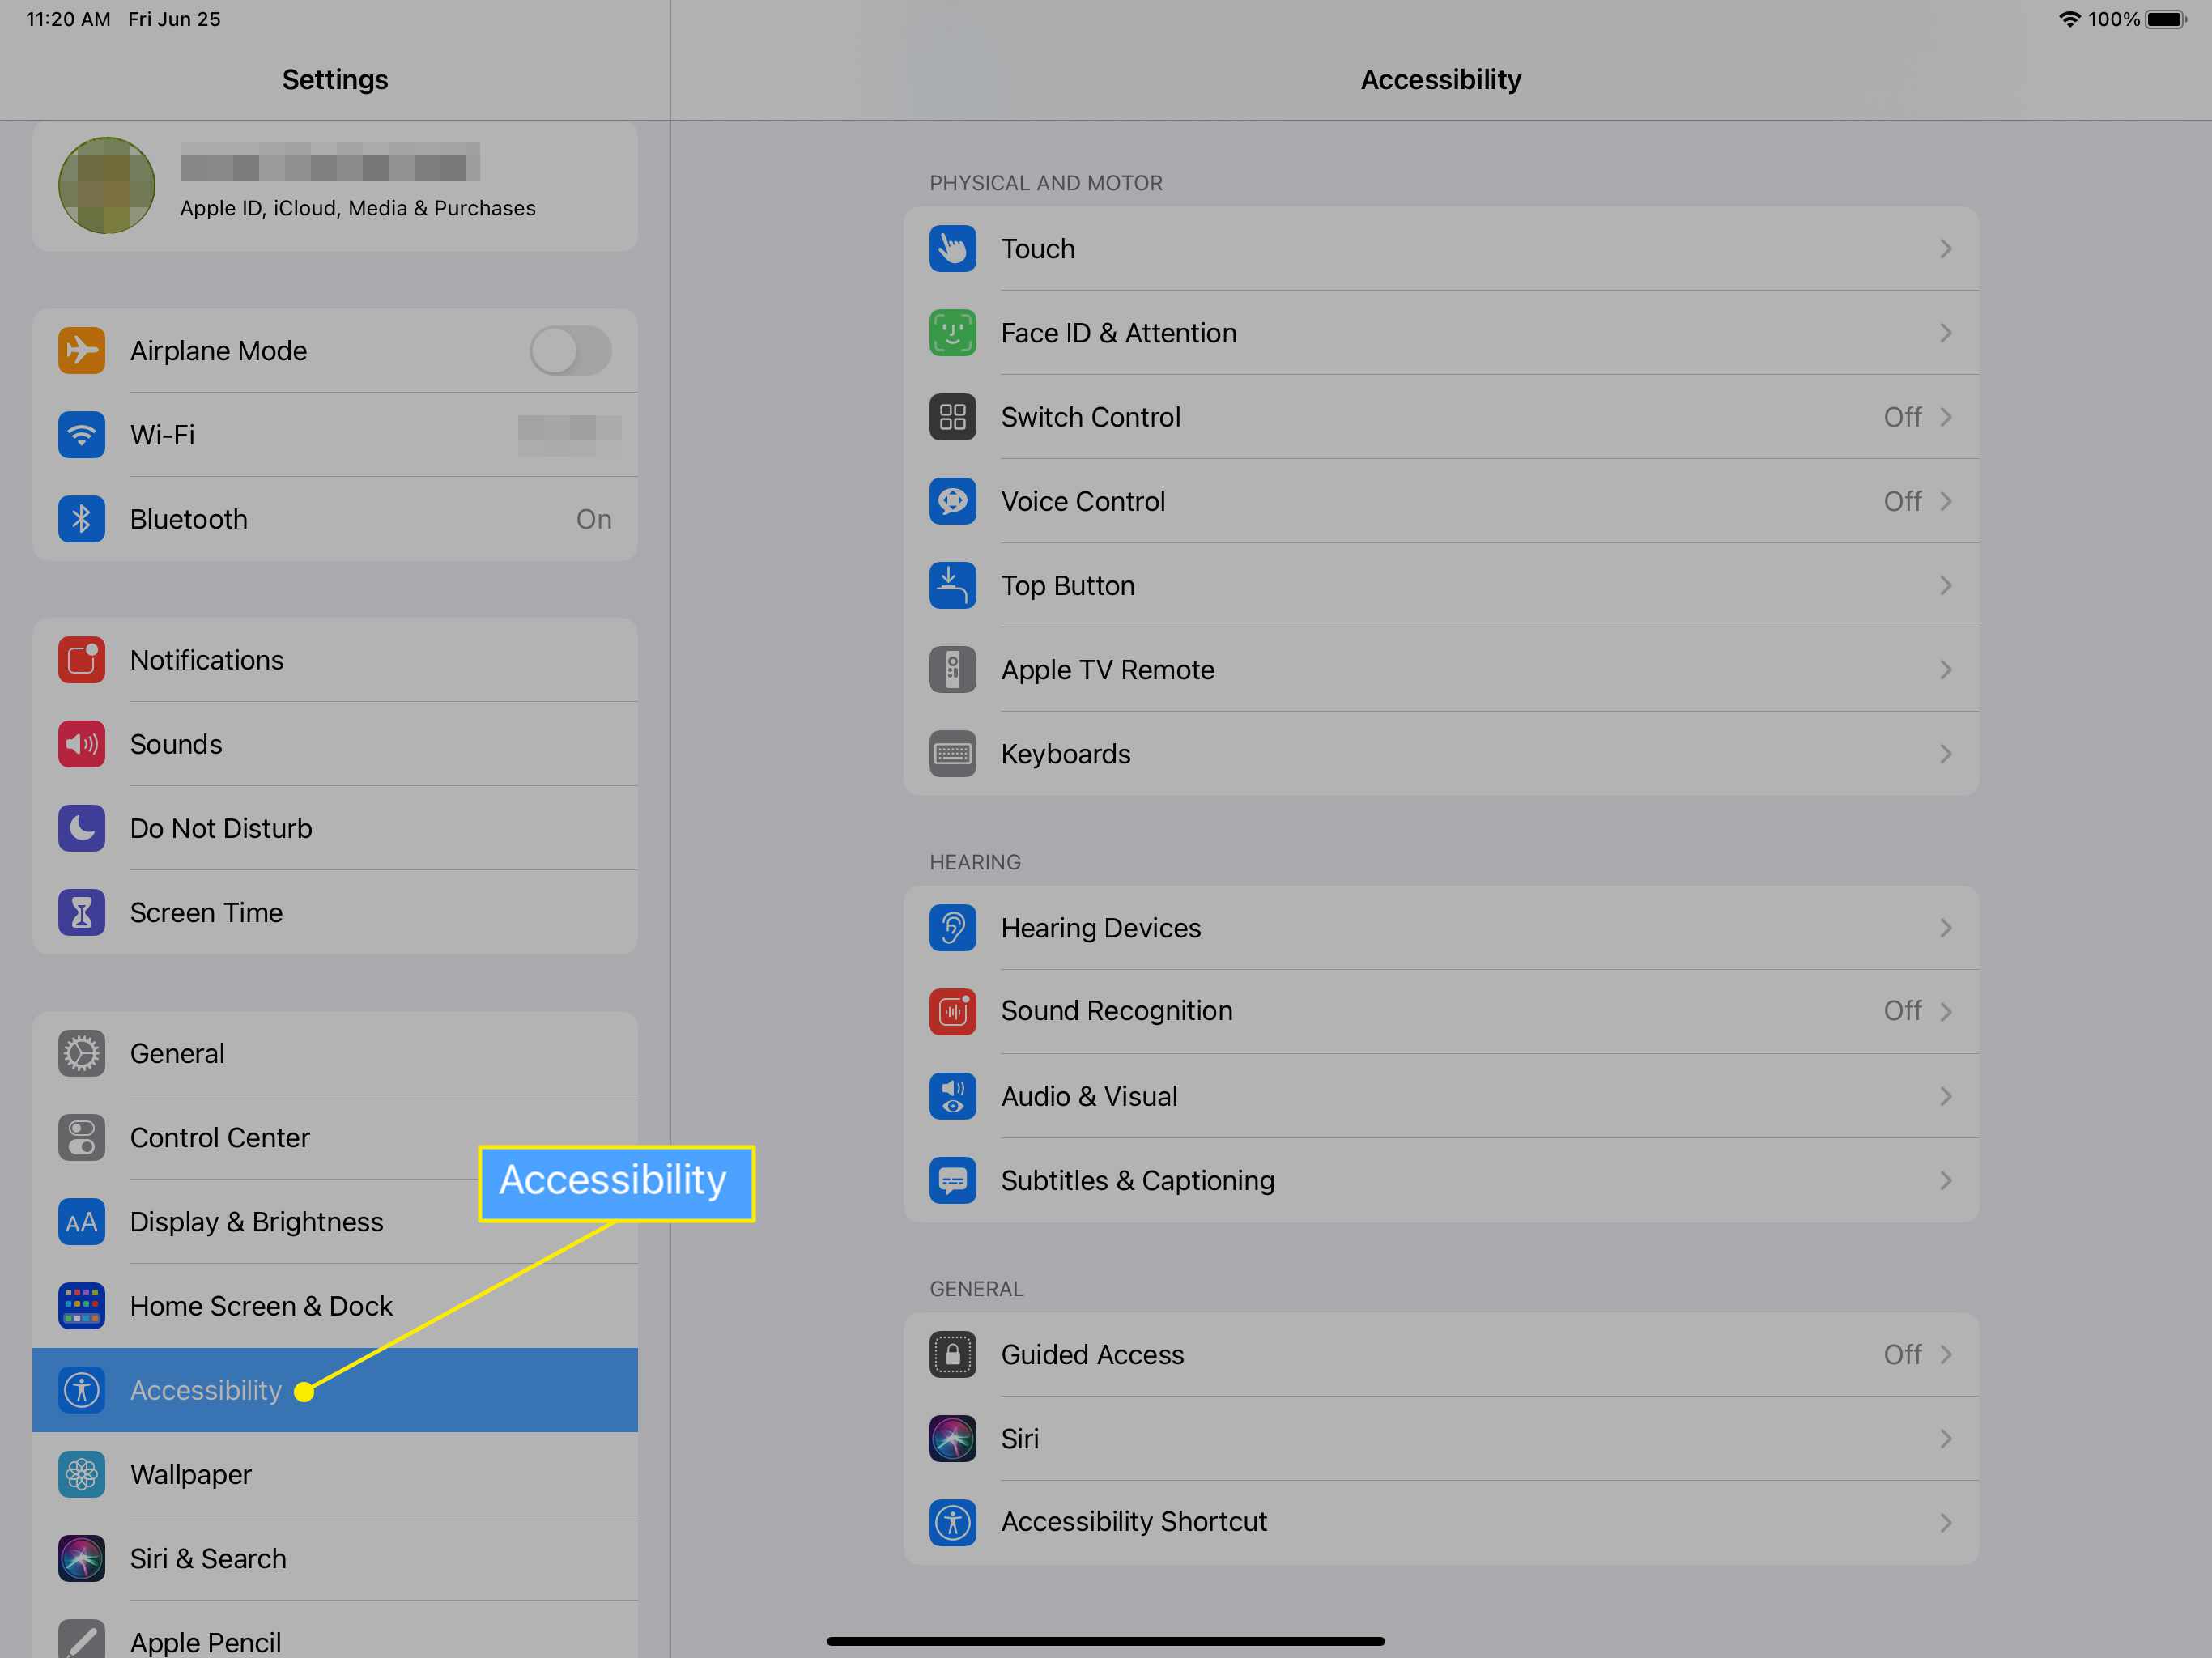Tap the Apple ID profile picture
Screen dimensions: 2212x1658
(x=106, y=185)
